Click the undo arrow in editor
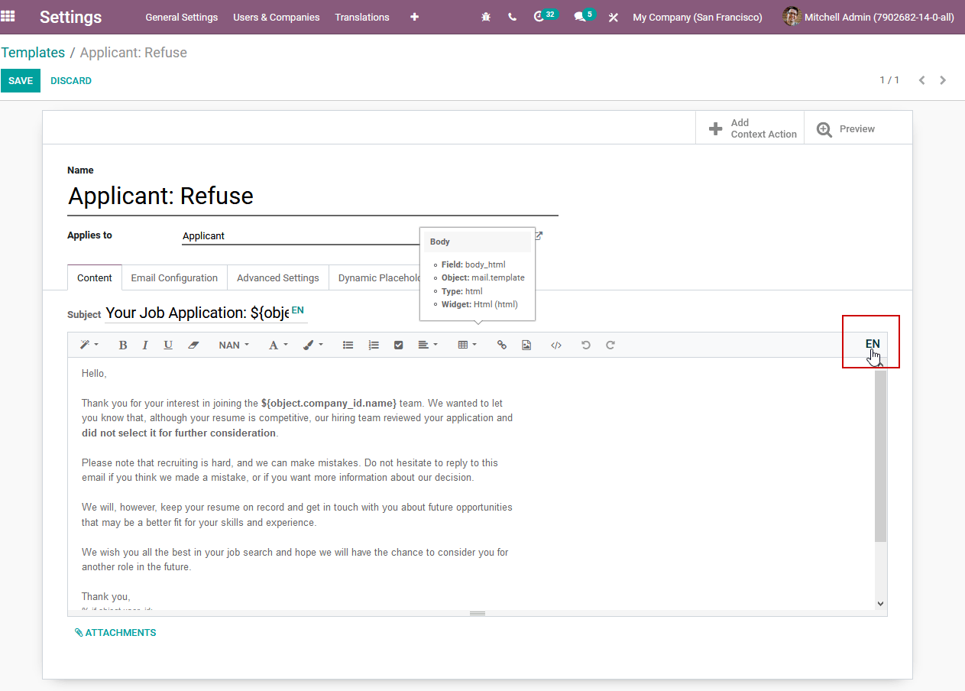Screen dimensions: 965x691 pos(586,345)
